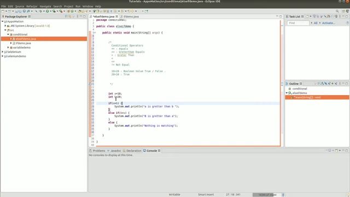Click Display Selected Console icon

coord(330,150)
